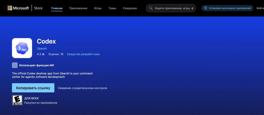This screenshot has width=264, height=115.
Task: Click the Codex app title
Action: pyautogui.click(x=46, y=41)
